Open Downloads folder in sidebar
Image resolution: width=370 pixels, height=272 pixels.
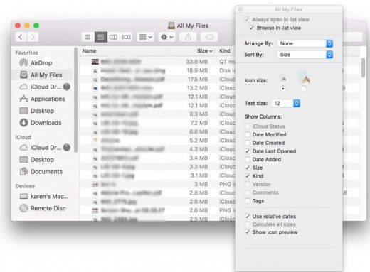[41, 123]
